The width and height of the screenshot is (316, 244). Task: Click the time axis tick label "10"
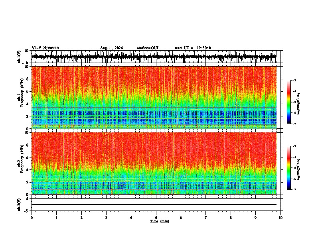click(x=280, y=218)
